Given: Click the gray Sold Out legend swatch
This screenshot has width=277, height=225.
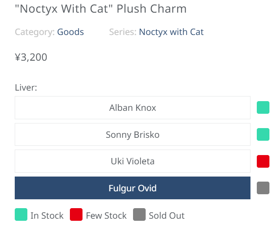Looking at the screenshot, I should pos(139,214).
